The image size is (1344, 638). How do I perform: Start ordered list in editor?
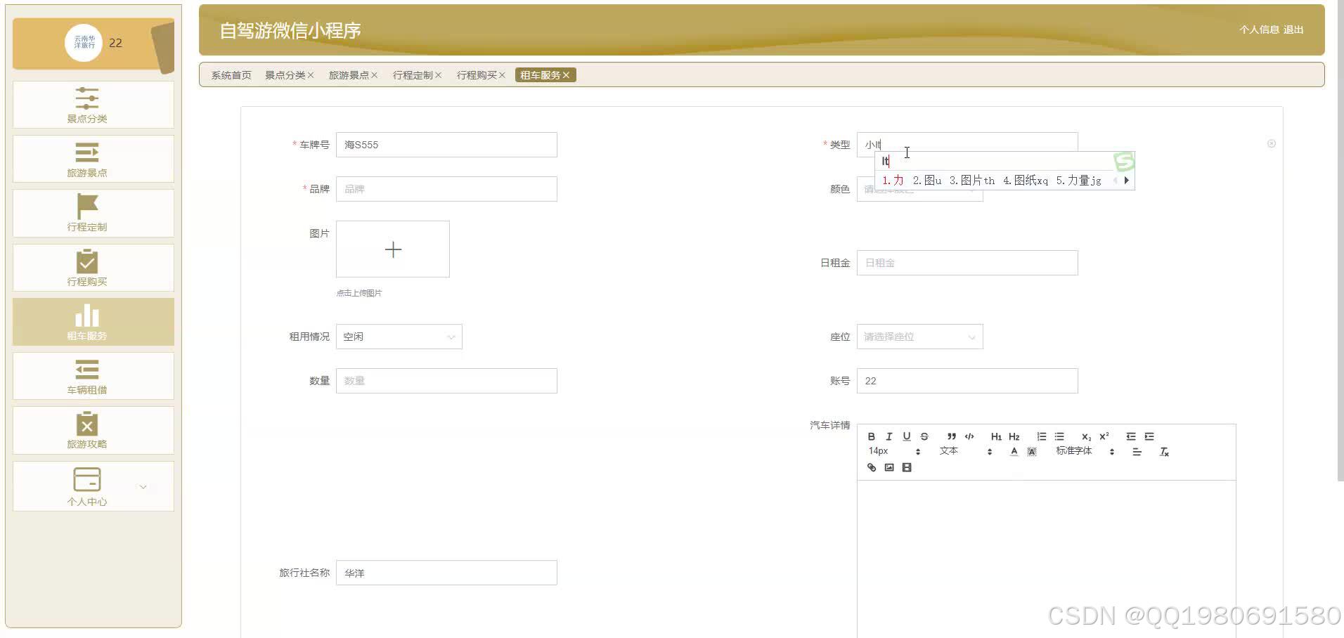click(x=1041, y=436)
